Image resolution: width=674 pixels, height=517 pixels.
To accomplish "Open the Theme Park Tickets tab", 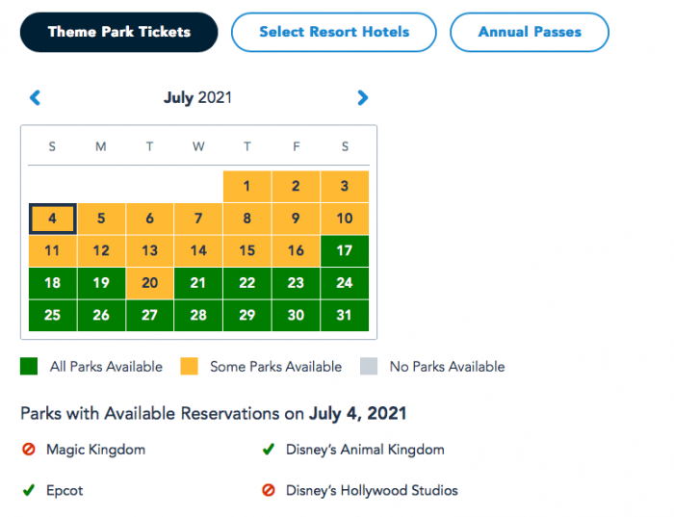I will (119, 32).
